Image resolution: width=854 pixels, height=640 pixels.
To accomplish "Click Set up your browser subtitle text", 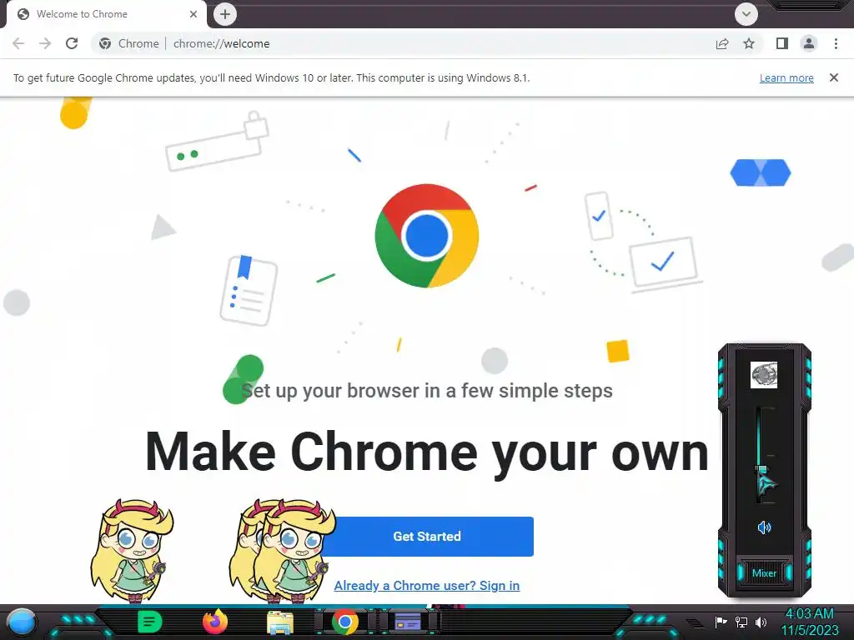I will coord(427,391).
